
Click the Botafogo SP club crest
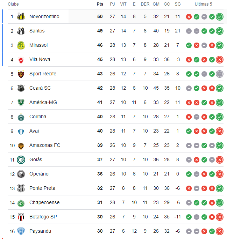[x=21, y=217]
